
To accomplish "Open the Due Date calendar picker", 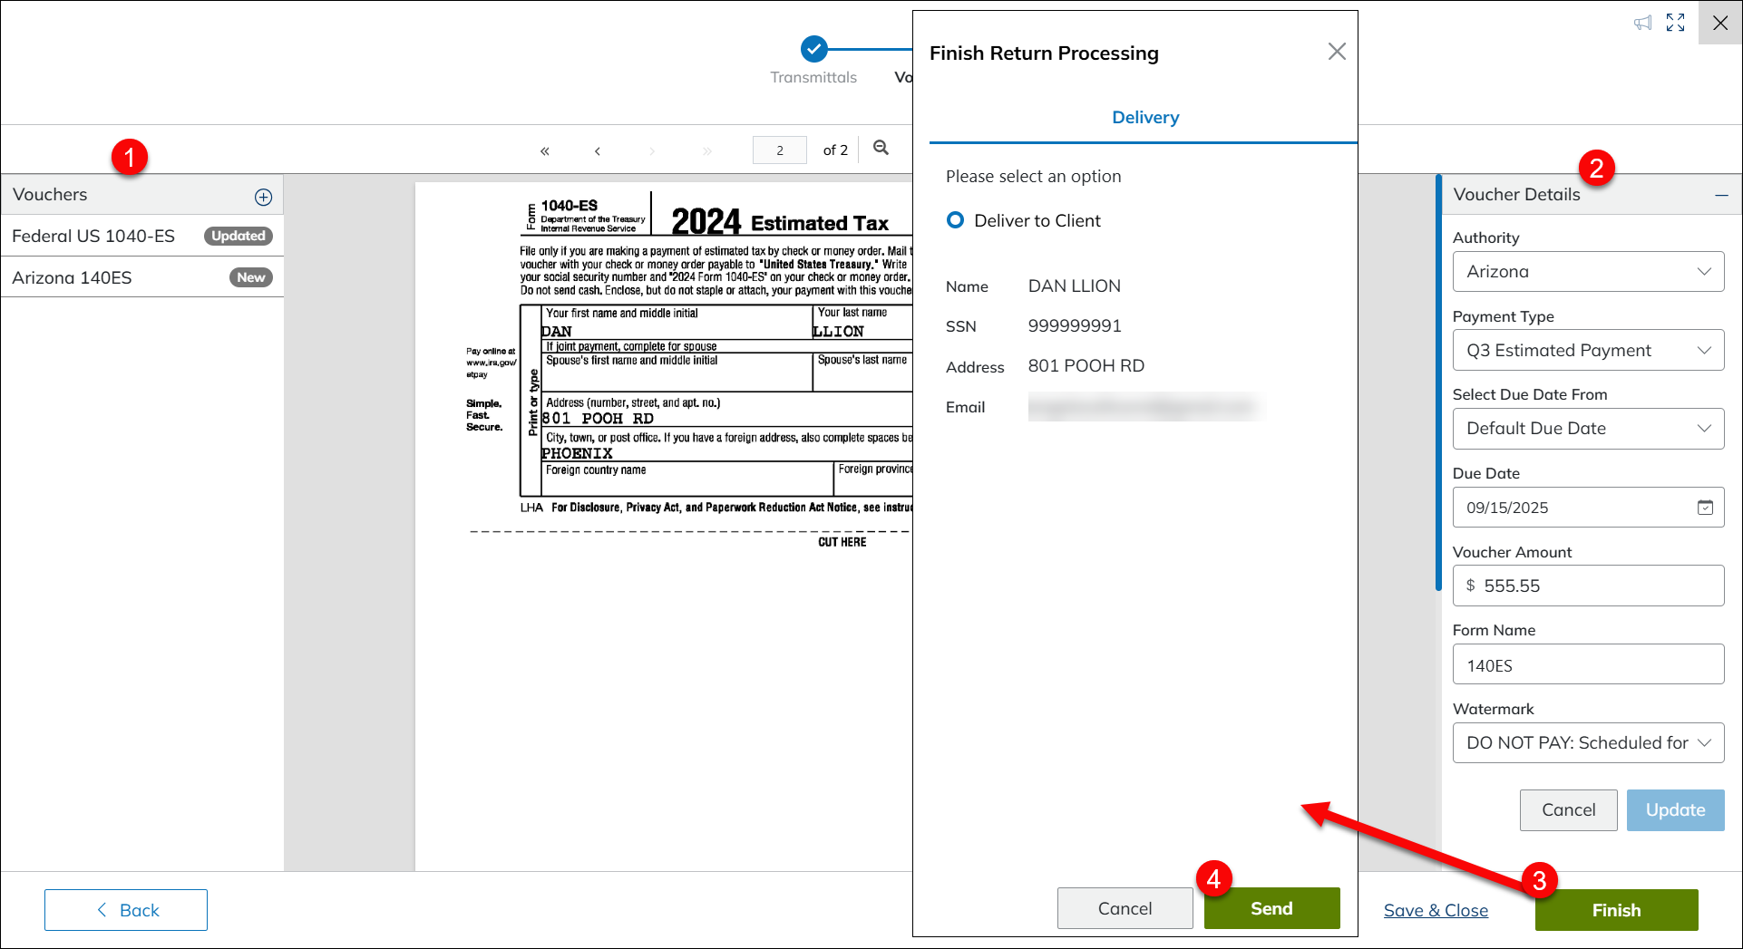I will point(1705,508).
